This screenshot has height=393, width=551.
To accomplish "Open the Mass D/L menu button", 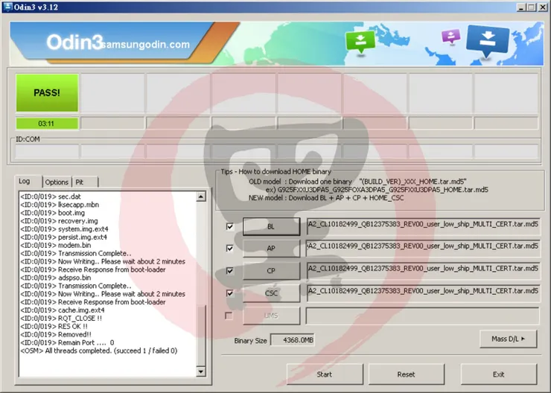I will [x=508, y=339].
